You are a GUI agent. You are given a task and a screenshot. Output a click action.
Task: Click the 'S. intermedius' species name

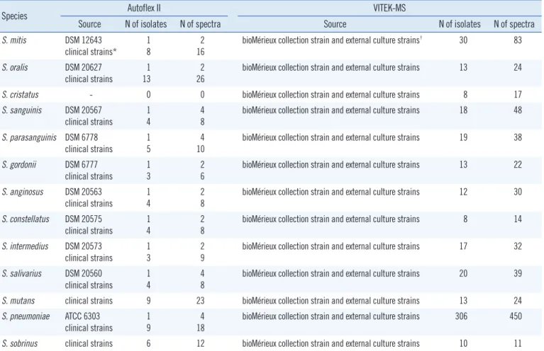pyautogui.click(x=25, y=246)
